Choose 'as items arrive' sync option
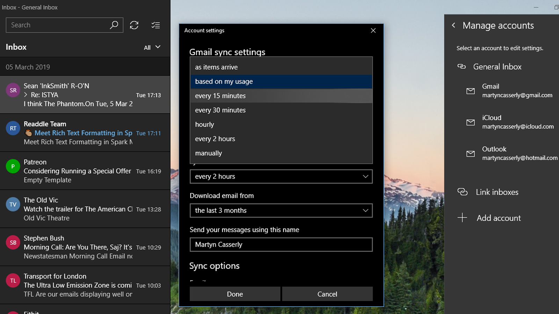559x314 pixels. click(281, 67)
